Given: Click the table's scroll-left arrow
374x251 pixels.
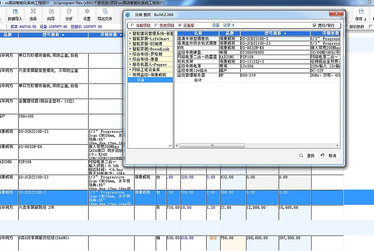Looking at the screenshot, I should click(x=177, y=146).
